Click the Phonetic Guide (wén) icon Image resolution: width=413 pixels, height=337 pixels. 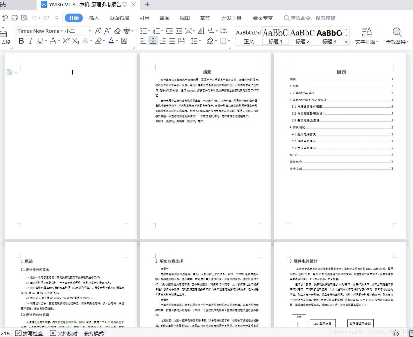click(x=127, y=31)
